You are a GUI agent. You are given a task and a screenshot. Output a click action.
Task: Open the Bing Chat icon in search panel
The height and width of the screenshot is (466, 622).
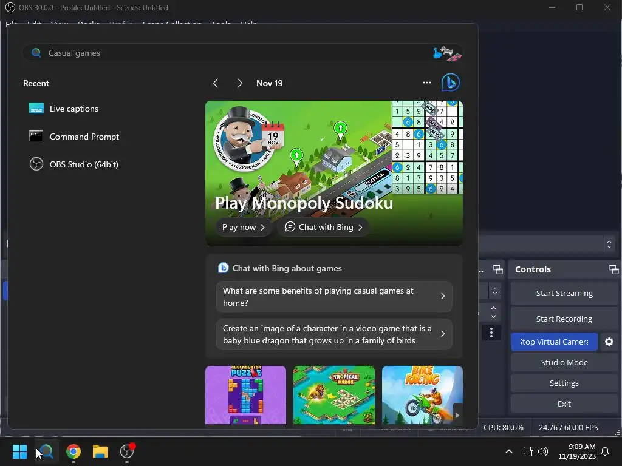[x=450, y=83]
